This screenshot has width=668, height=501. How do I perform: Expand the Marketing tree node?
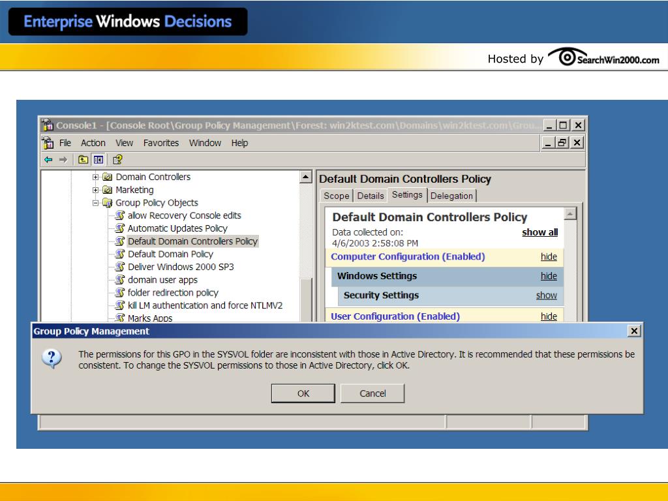[95, 190]
